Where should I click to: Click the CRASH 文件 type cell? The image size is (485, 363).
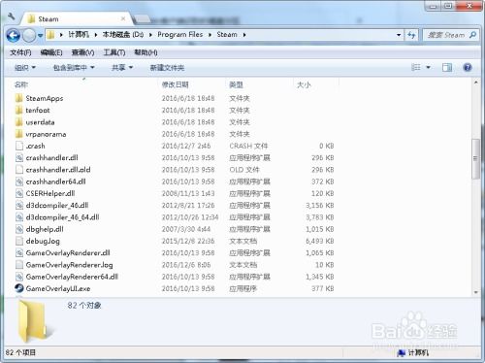tap(248, 146)
